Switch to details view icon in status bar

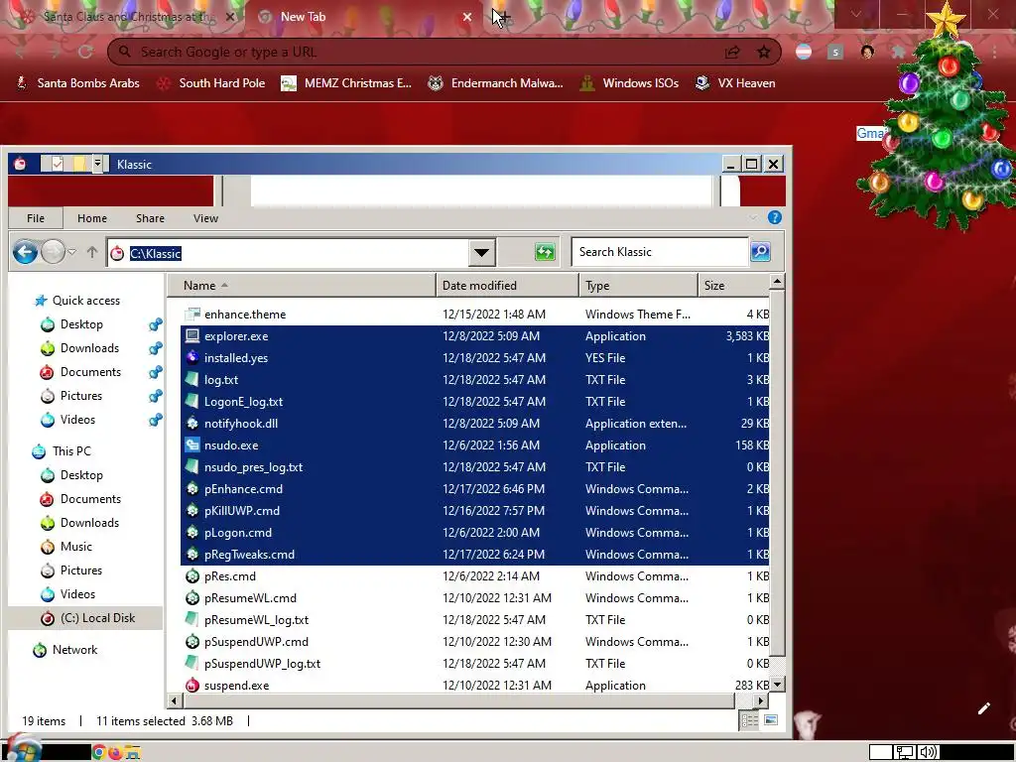point(750,720)
